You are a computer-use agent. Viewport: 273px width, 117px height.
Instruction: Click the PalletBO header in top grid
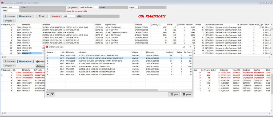[x=172, y=25]
